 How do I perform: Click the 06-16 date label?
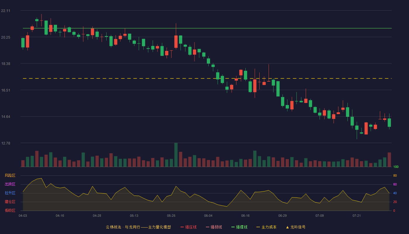tap(245, 216)
